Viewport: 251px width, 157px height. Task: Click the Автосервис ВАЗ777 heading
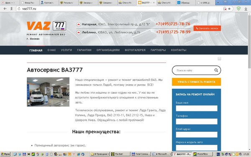(x=55, y=70)
